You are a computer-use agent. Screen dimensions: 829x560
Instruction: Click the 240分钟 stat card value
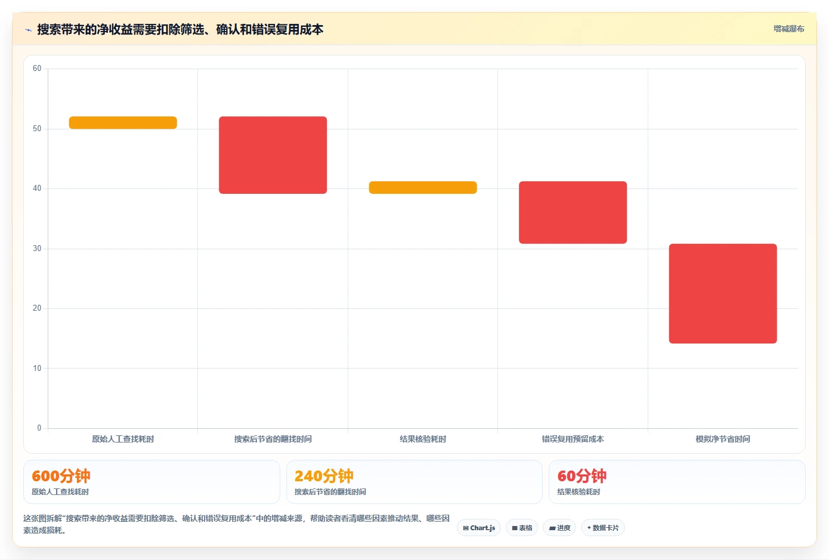[x=324, y=476]
